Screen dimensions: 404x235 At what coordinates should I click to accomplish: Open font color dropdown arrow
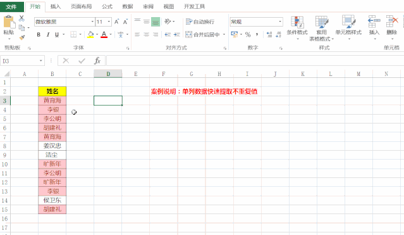pos(111,34)
